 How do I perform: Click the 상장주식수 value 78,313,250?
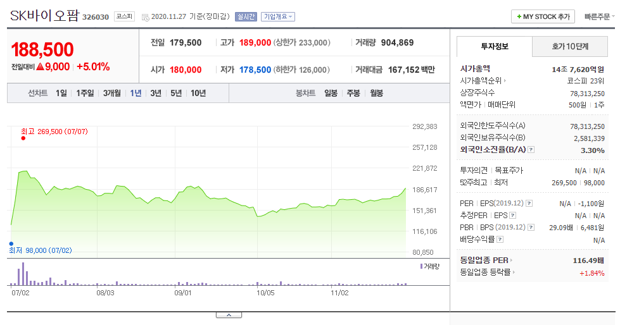click(587, 94)
